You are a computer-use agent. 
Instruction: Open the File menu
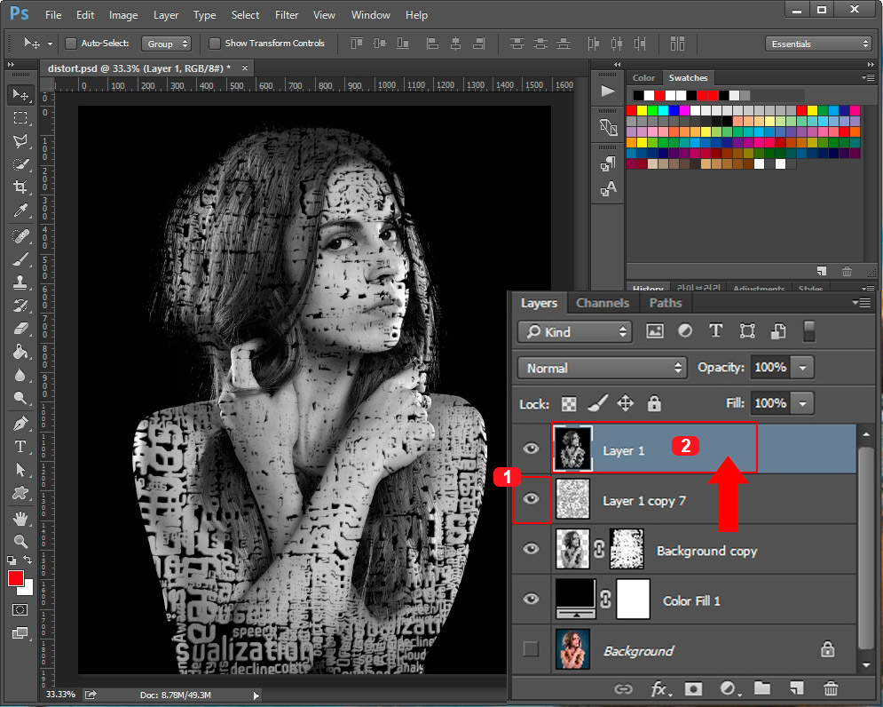[x=53, y=15]
